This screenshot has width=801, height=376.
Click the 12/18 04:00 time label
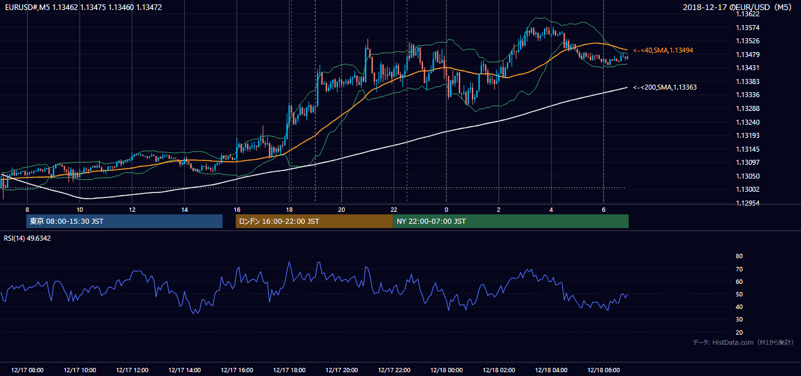[551, 370]
